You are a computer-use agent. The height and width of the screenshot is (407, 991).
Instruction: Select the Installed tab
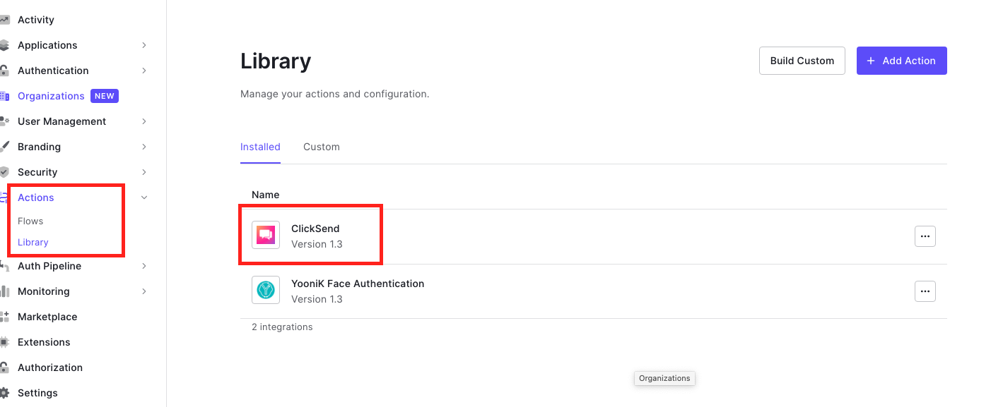[x=260, y=147]
